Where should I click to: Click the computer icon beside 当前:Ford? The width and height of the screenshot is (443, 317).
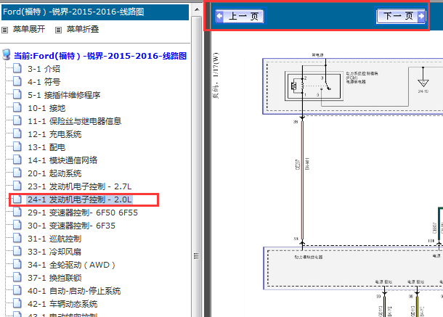(7, 54)
